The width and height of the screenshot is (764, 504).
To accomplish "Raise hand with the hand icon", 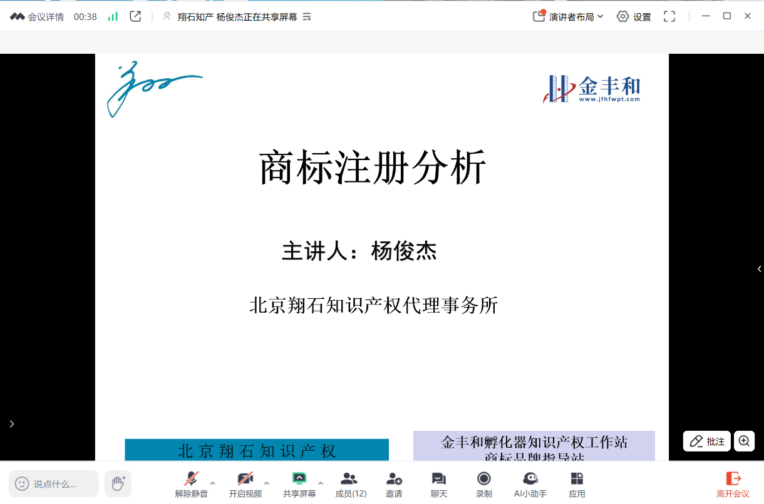I will [x=118, y=483].
